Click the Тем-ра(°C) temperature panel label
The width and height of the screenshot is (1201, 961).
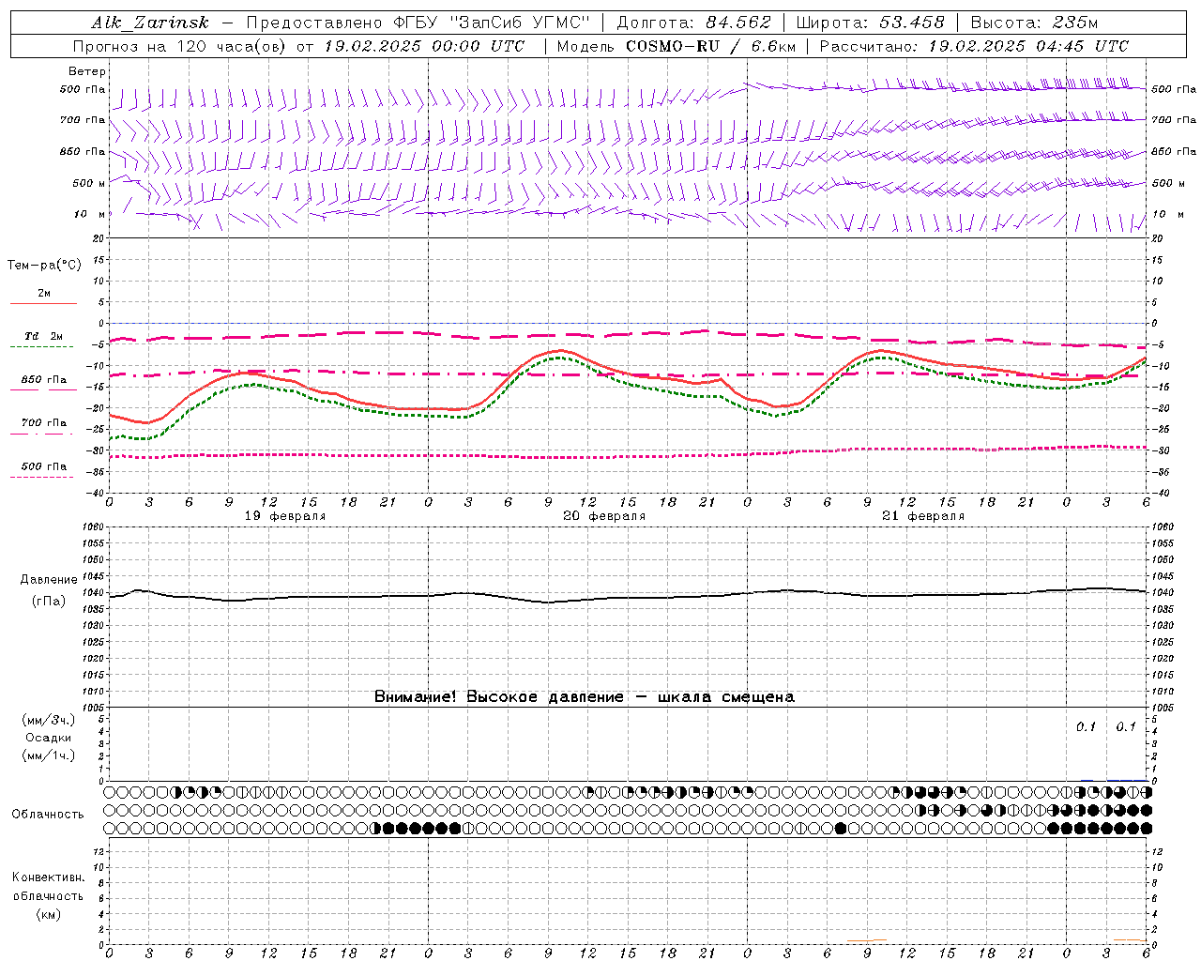(x=44, y=266)
